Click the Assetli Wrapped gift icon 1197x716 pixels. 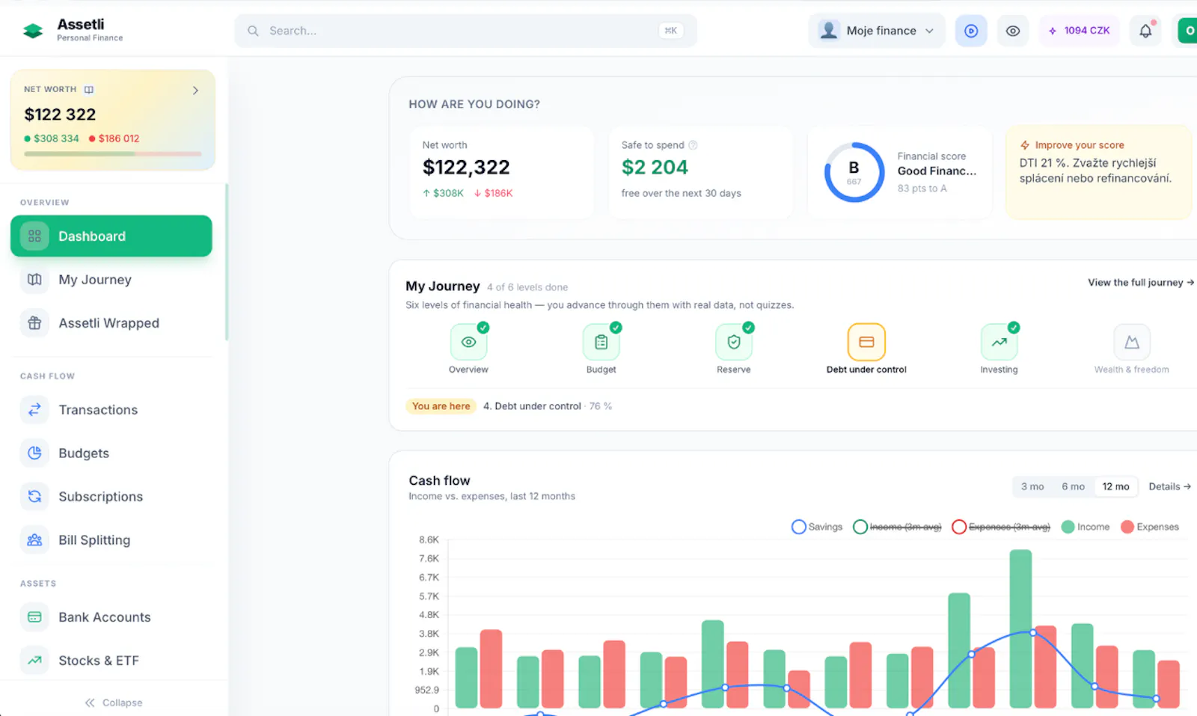click(34, 323)
